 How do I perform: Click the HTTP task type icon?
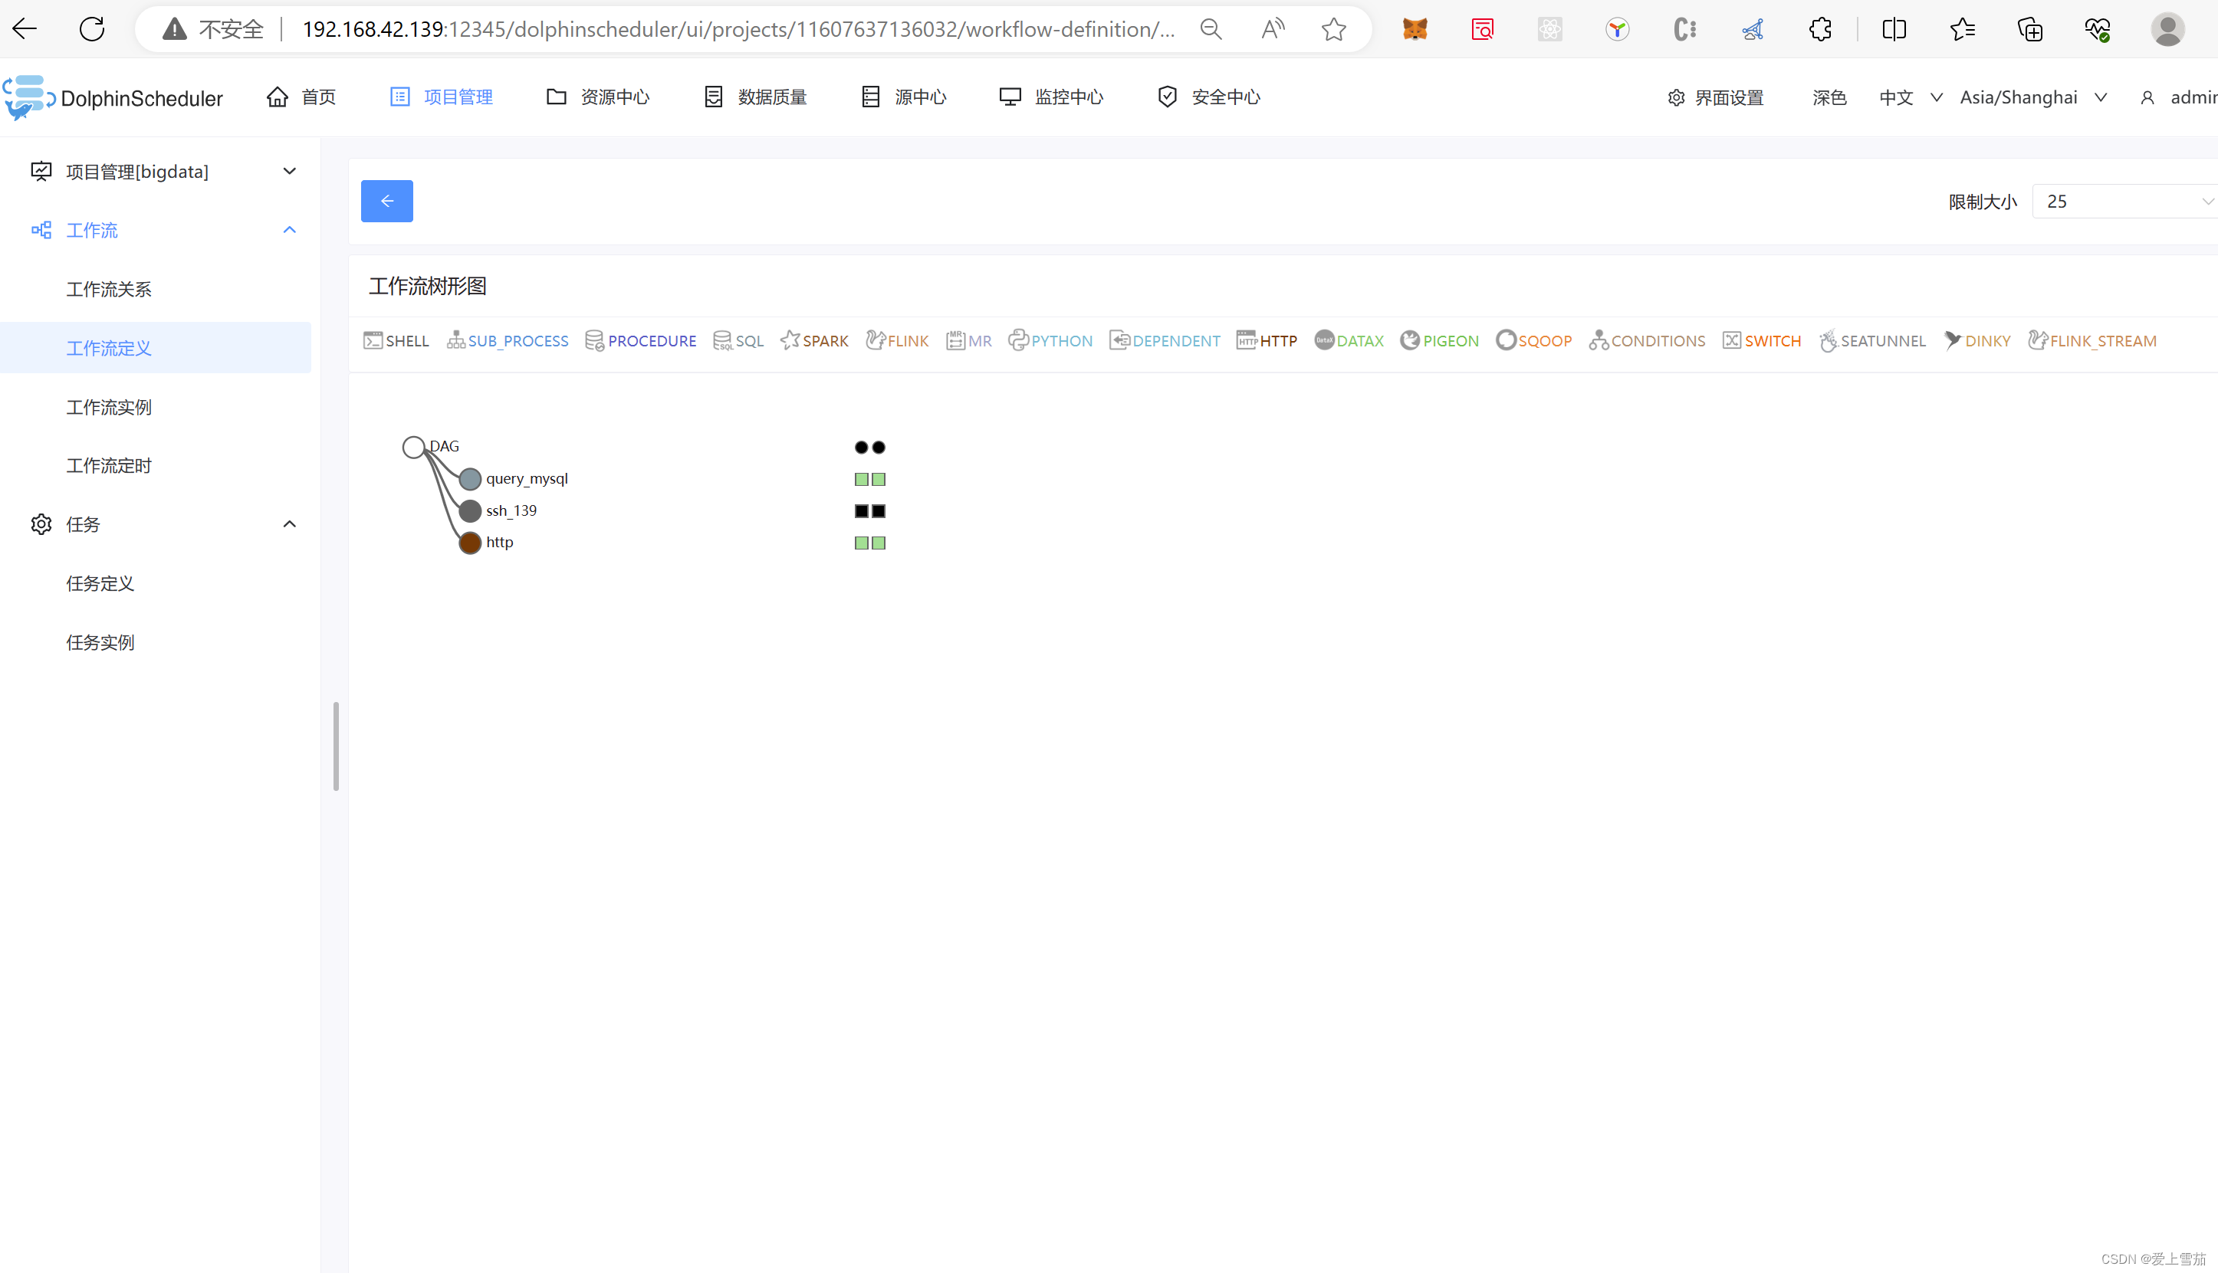click(x=1247, y=341)
